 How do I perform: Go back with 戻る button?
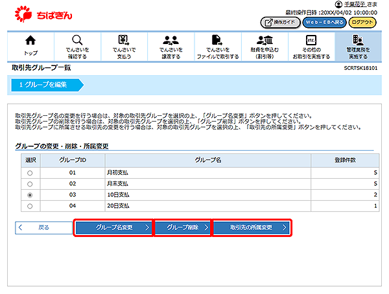42,228
